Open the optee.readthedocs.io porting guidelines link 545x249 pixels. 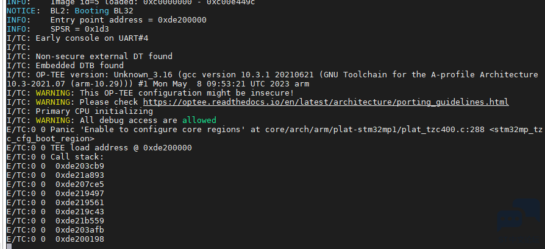326,102
